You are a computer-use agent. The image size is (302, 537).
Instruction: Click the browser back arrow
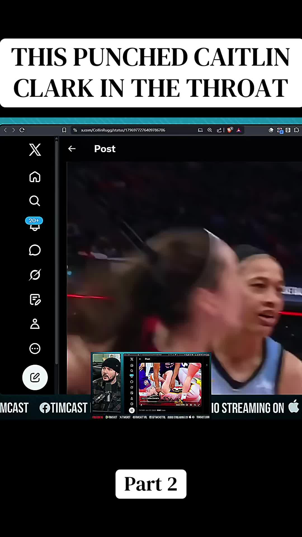[5, 130]
